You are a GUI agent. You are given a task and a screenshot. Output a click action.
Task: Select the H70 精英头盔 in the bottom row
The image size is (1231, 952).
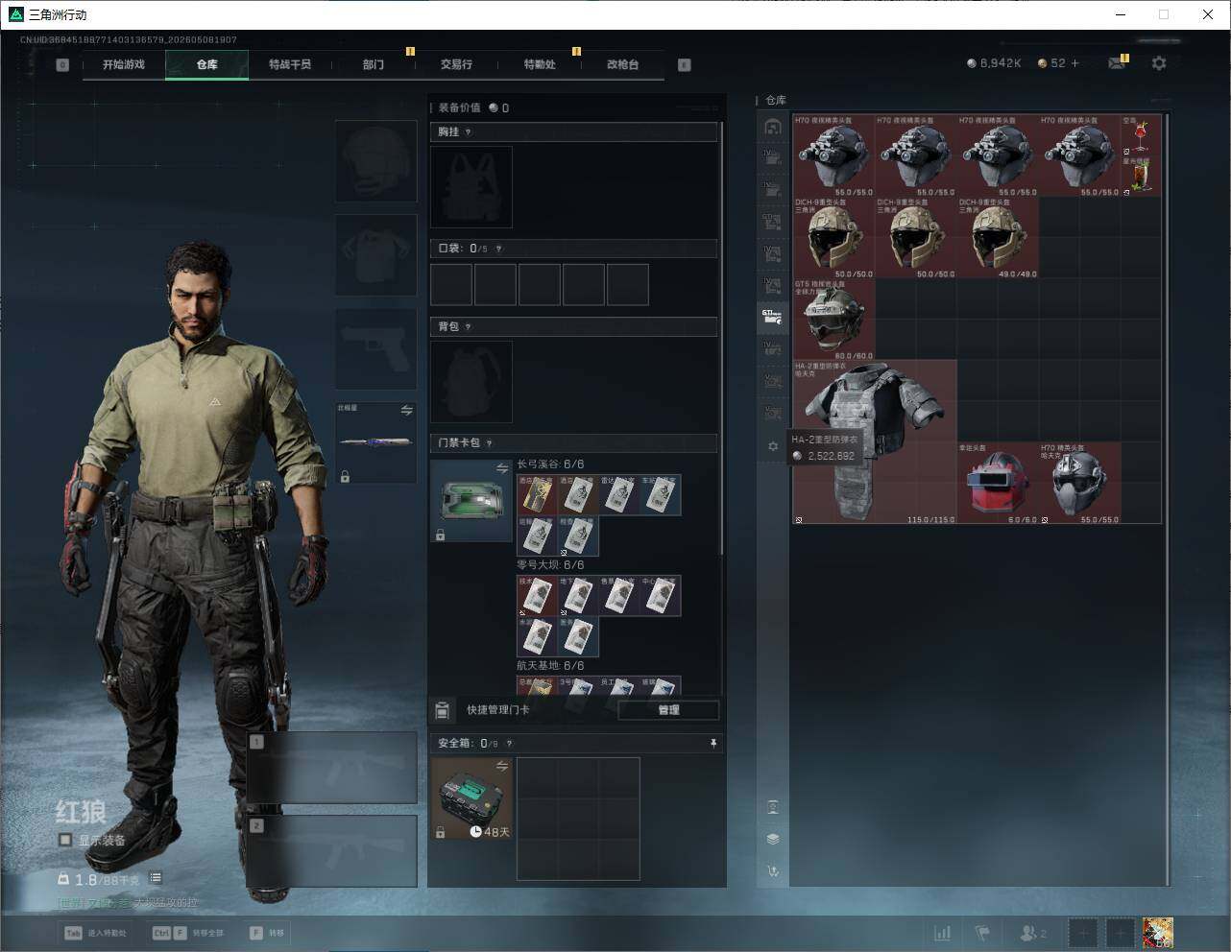click(1080, 483)
